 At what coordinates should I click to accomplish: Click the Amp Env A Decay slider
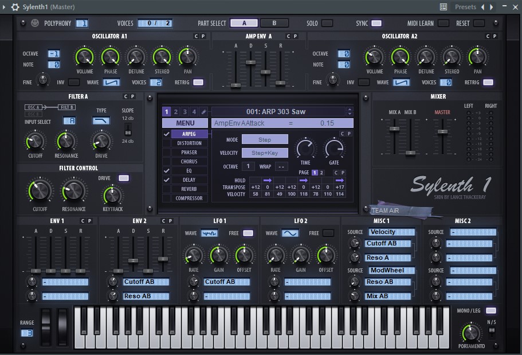[250, 63]
